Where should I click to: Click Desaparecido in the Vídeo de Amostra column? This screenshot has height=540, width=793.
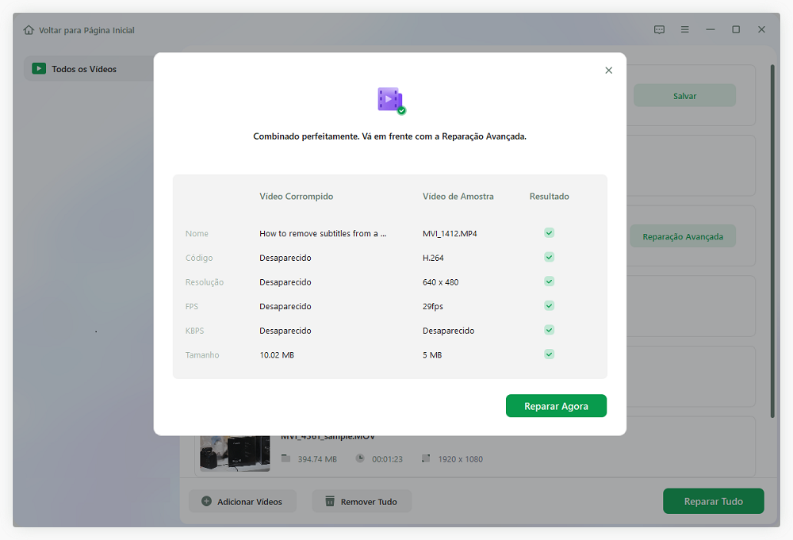point(449,331)
